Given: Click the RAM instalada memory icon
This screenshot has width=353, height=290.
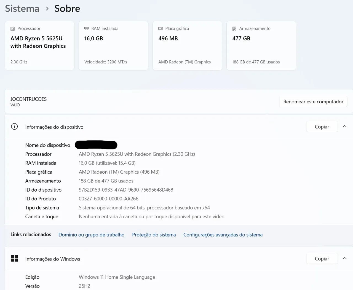Looking at the screenshot, I should pyautogui.click(x=86, y=28).
